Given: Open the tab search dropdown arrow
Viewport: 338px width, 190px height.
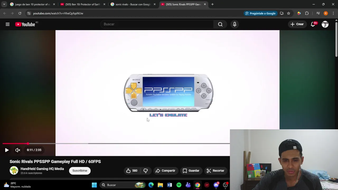Looking at the screenshot, I should 4,4.
